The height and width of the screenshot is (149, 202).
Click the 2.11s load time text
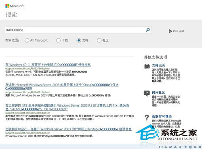164,147
